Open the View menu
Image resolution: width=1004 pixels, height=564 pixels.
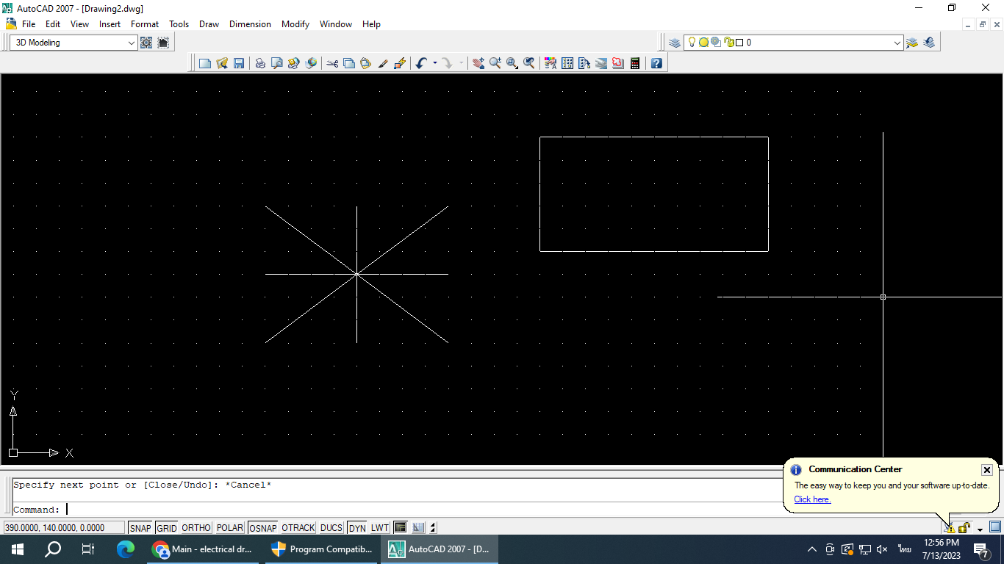(x=79, y=24)
